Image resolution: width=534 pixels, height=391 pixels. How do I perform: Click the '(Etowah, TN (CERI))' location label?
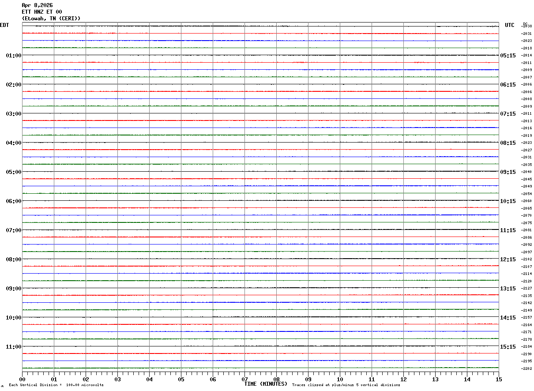pos(51,19)
